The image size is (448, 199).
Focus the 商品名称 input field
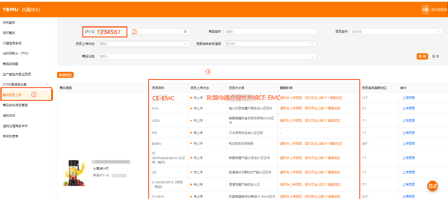tap(270, 32)
